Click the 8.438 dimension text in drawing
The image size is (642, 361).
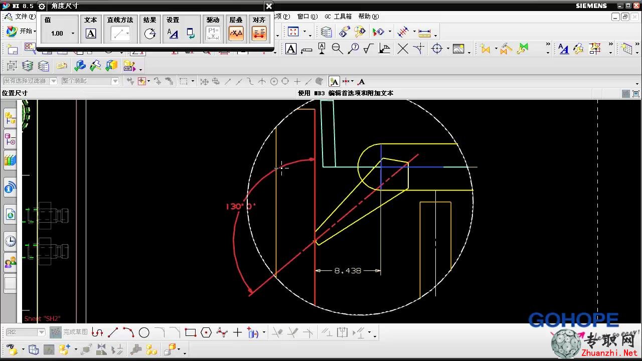click(348, 271)
